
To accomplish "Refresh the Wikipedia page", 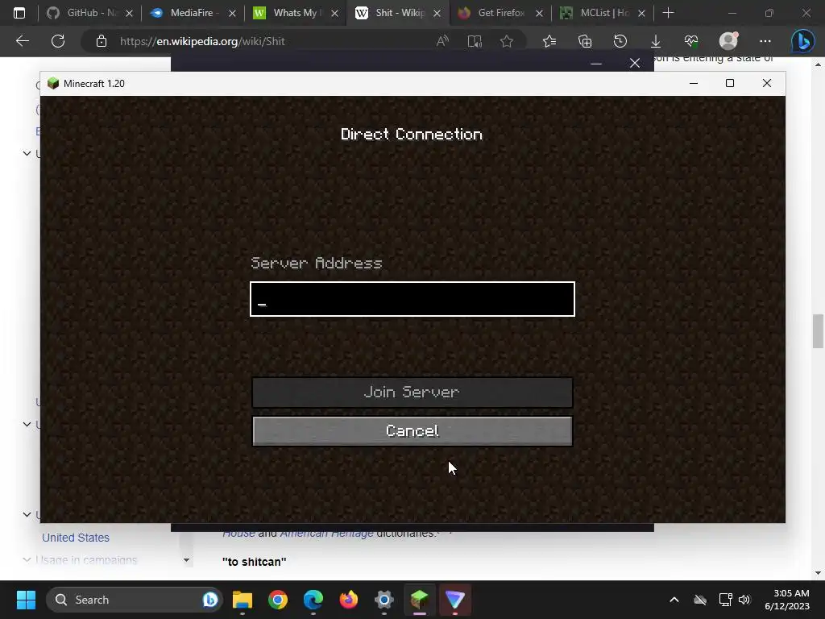I will 58,41.
